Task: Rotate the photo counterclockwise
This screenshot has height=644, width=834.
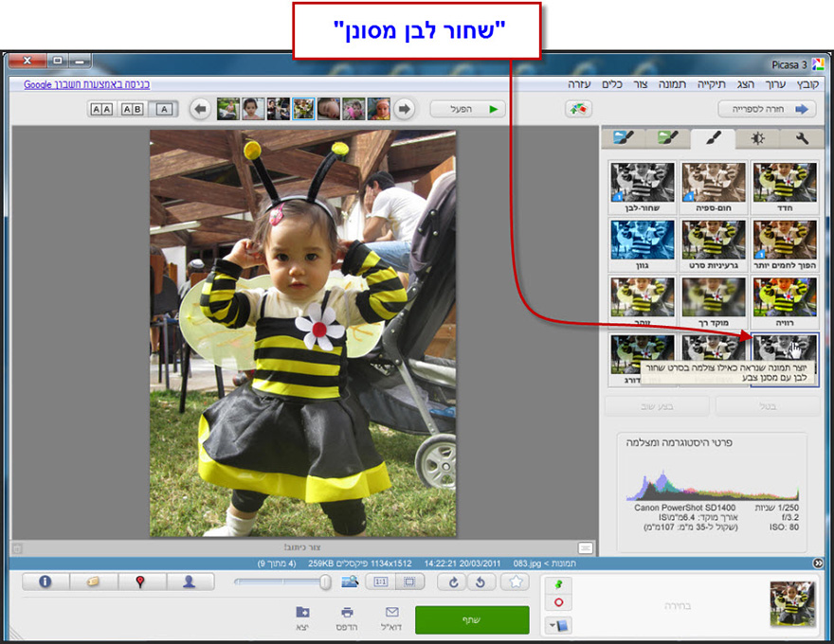Action: pyautogui.click(x=480, y=582)
